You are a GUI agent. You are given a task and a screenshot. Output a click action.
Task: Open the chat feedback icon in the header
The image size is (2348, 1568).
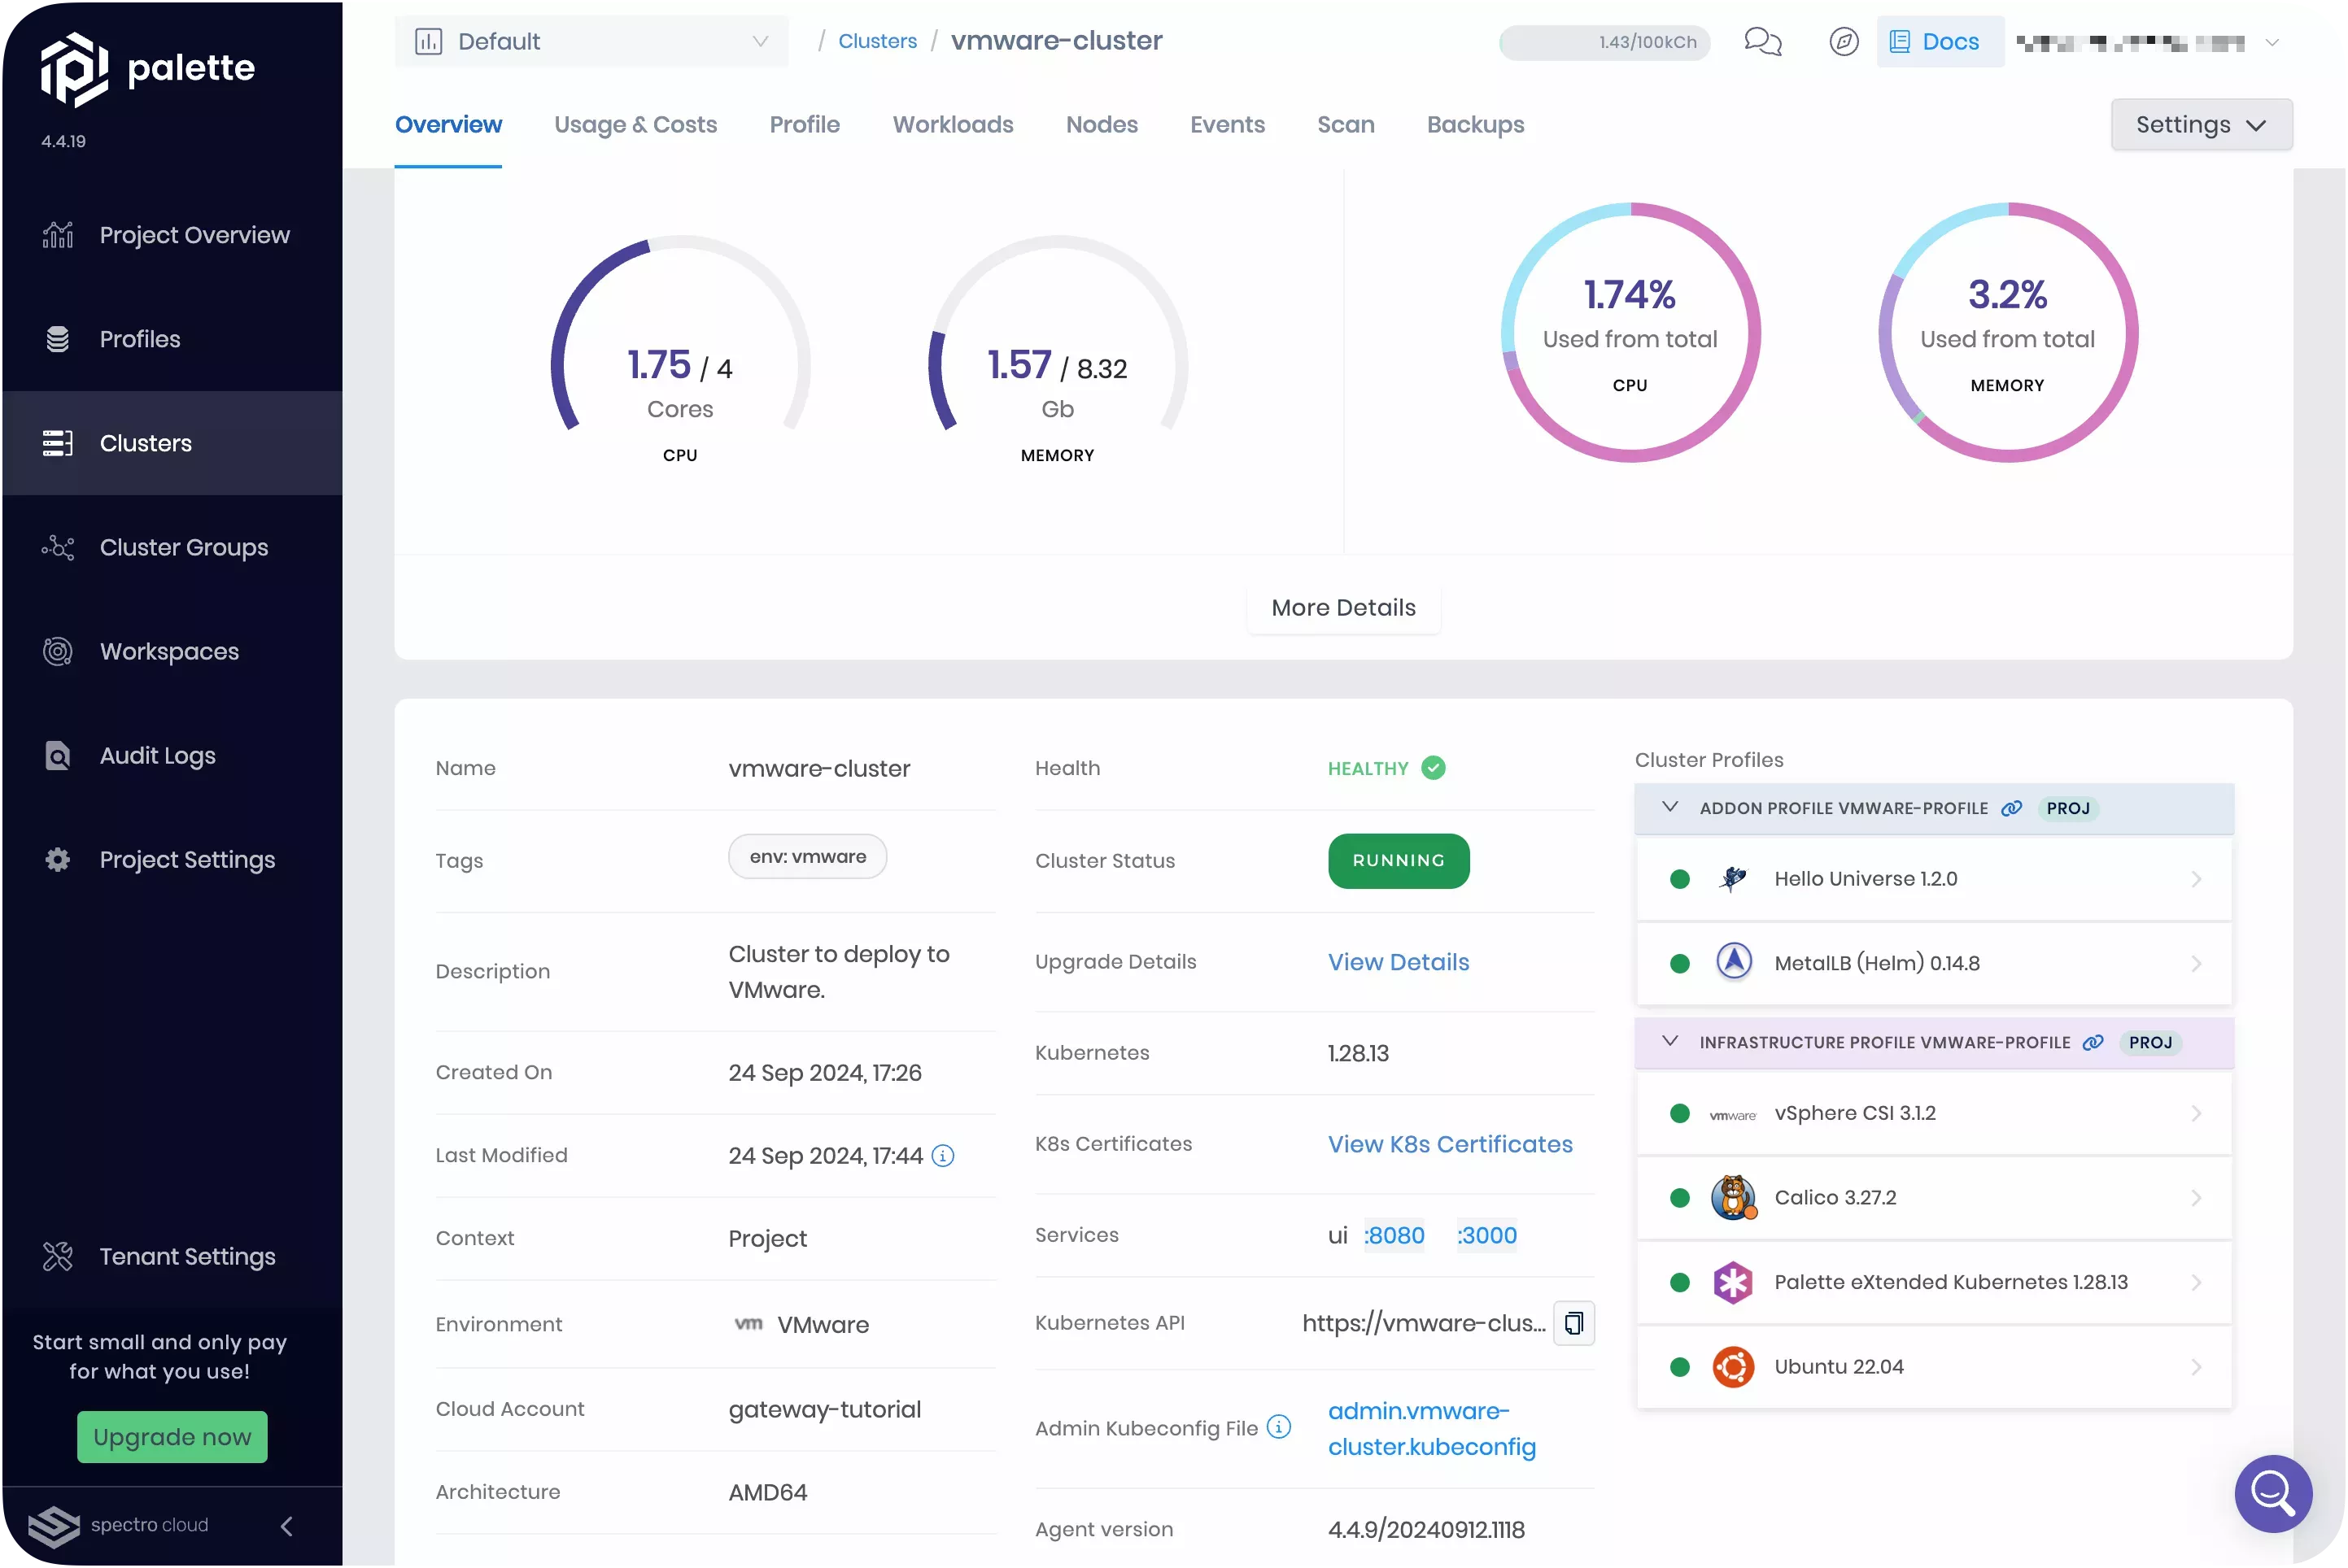(x=1761, y=42)
